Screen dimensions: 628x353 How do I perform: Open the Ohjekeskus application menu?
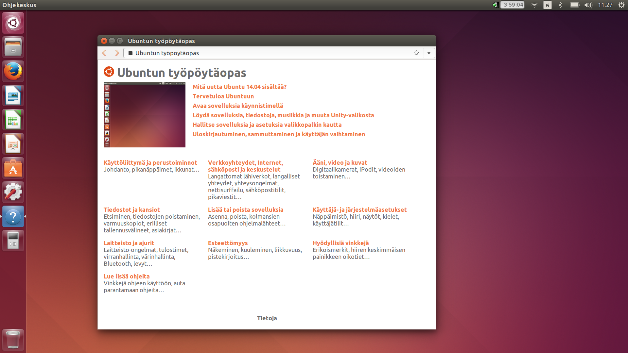pyautogui.click(x=19, y=5)
